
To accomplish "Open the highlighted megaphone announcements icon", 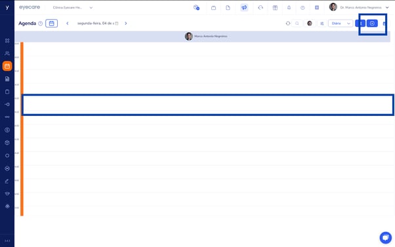I will click(x=244, y=8).
